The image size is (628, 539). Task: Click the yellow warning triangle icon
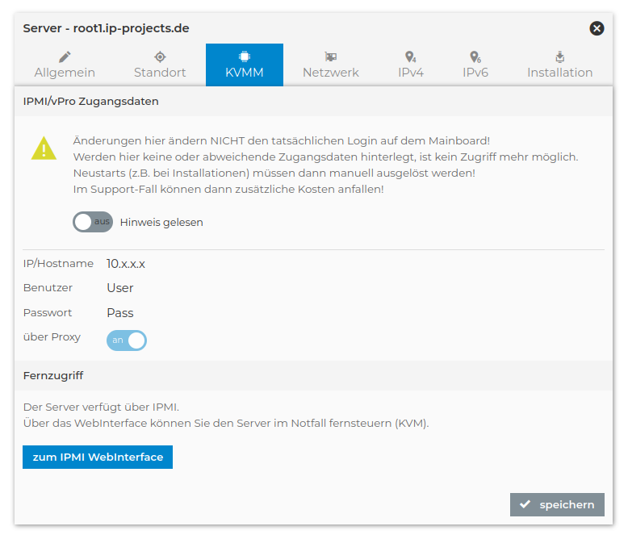point(44,148)
